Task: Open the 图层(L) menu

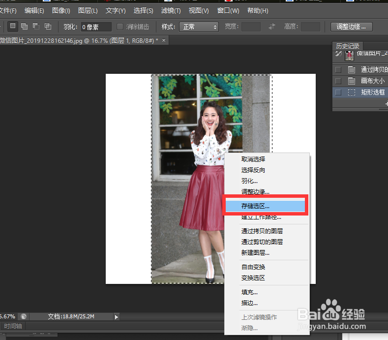Action: point(88,11)
